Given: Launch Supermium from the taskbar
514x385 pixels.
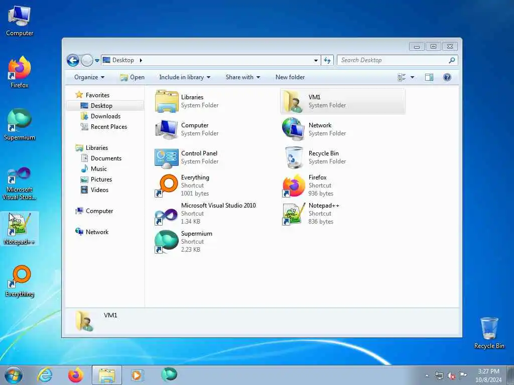Looking at the screenshot, I should [169, 374].
